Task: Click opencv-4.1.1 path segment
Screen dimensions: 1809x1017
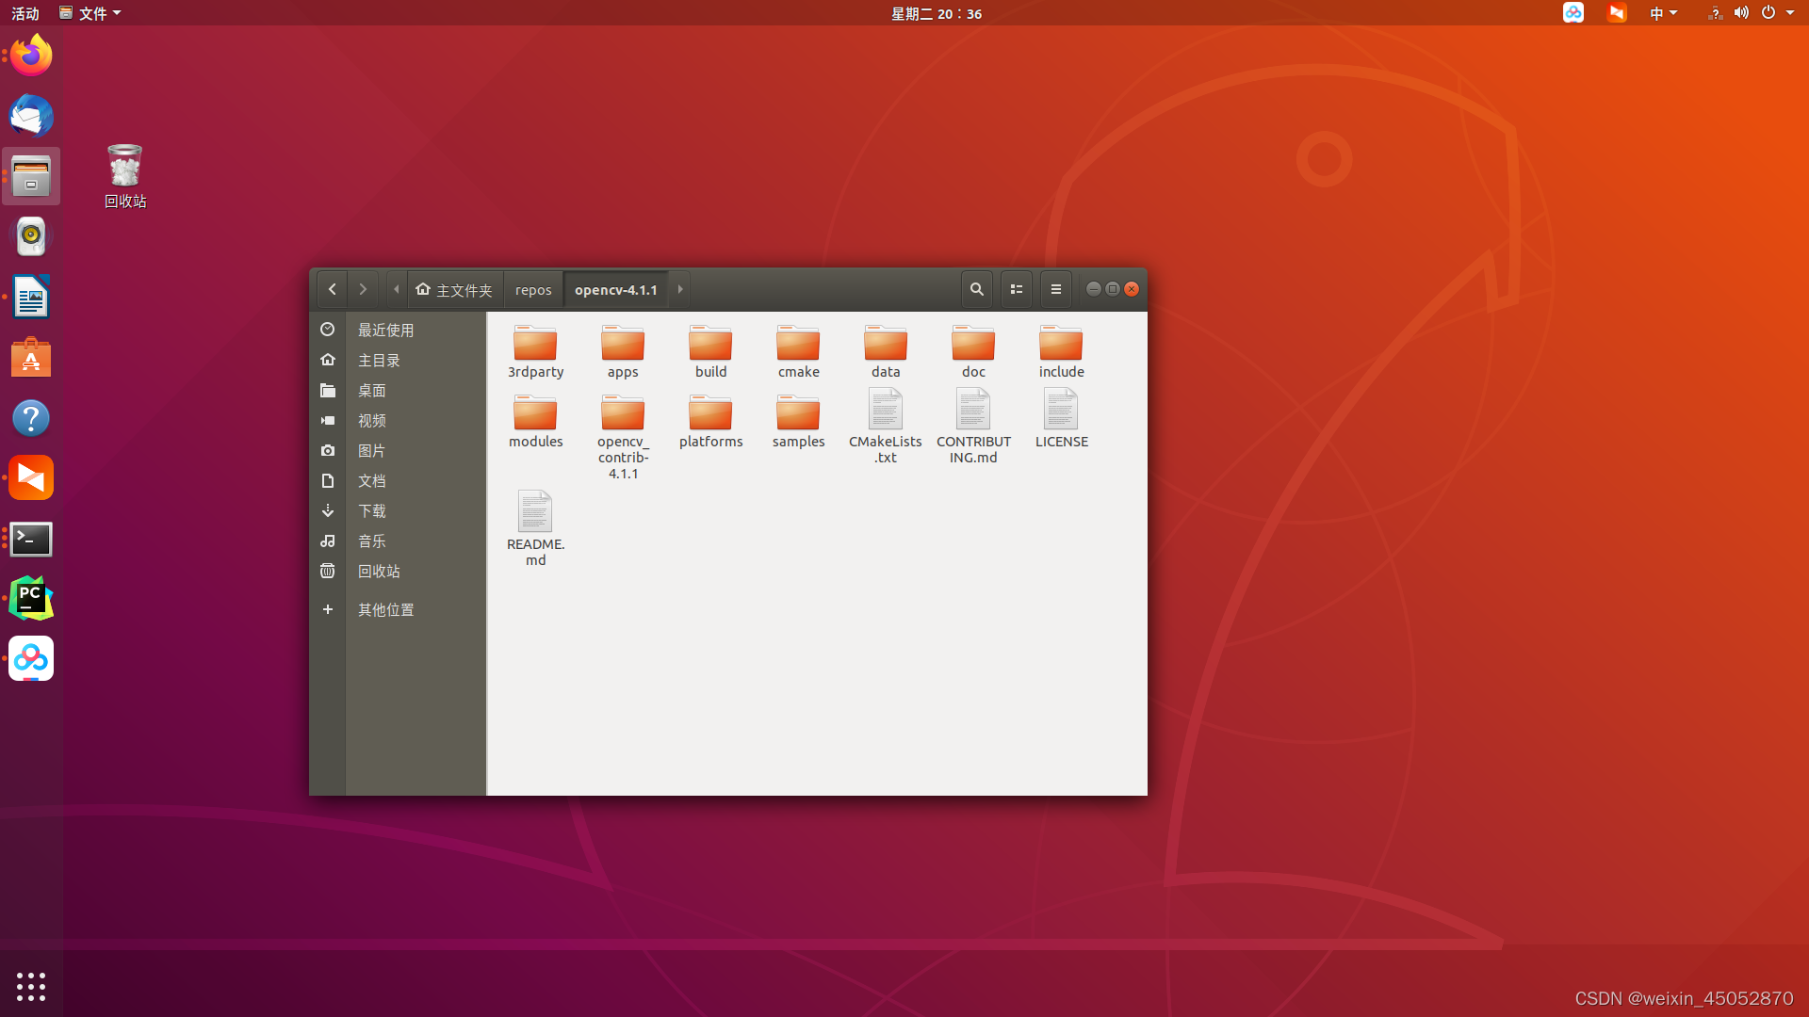Action: [x=616, y=289]
